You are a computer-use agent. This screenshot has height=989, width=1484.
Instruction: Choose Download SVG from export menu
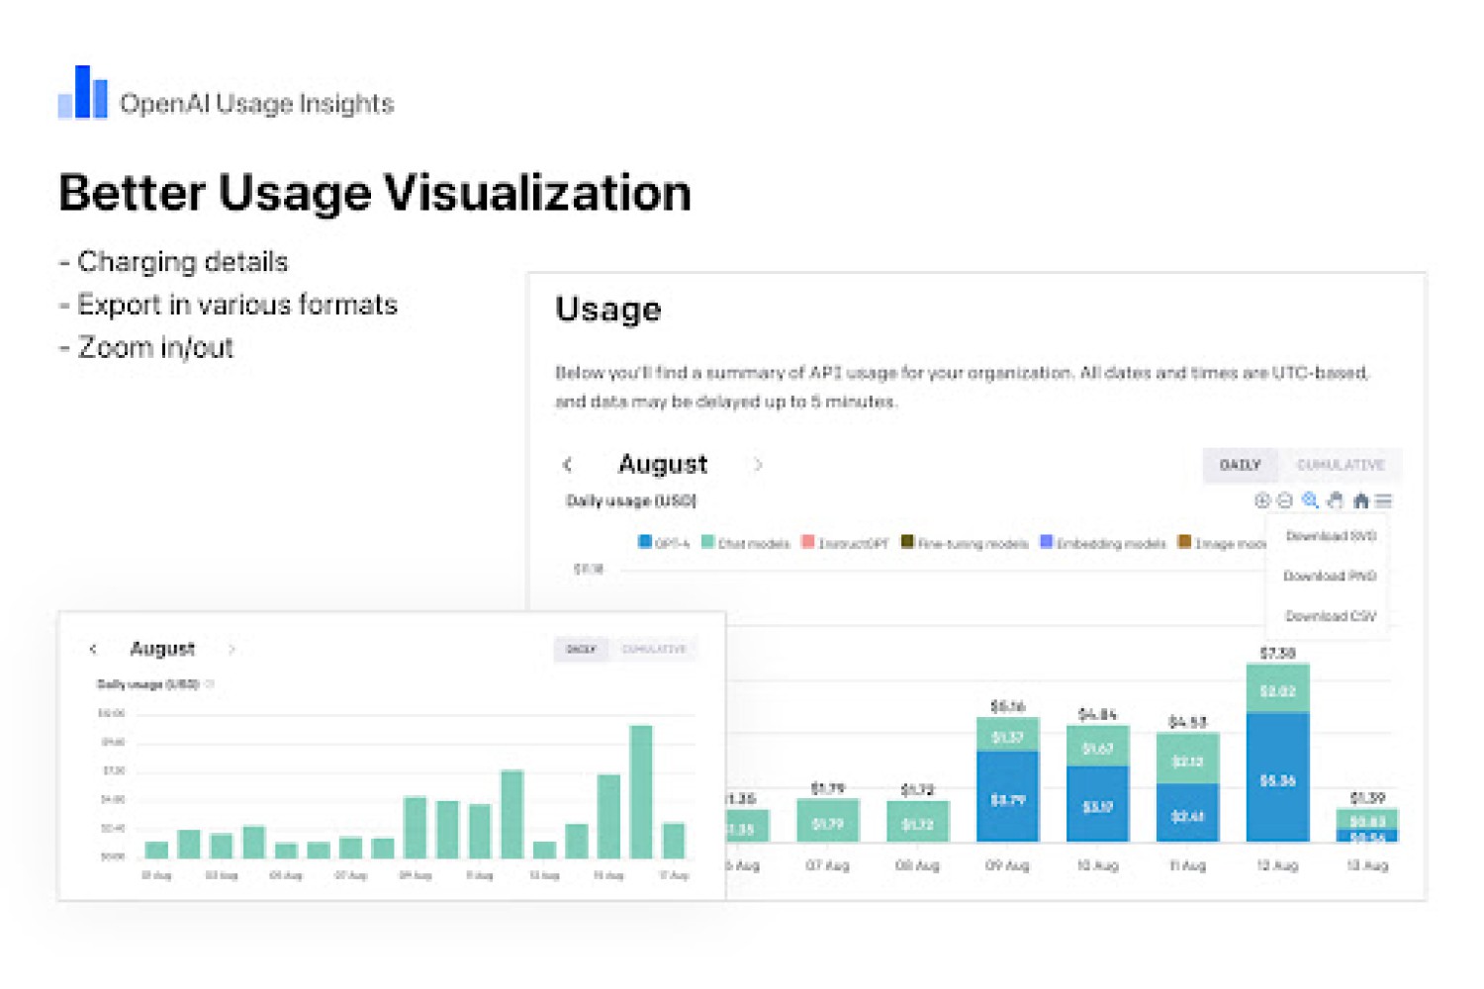(x=1331, y=536)
